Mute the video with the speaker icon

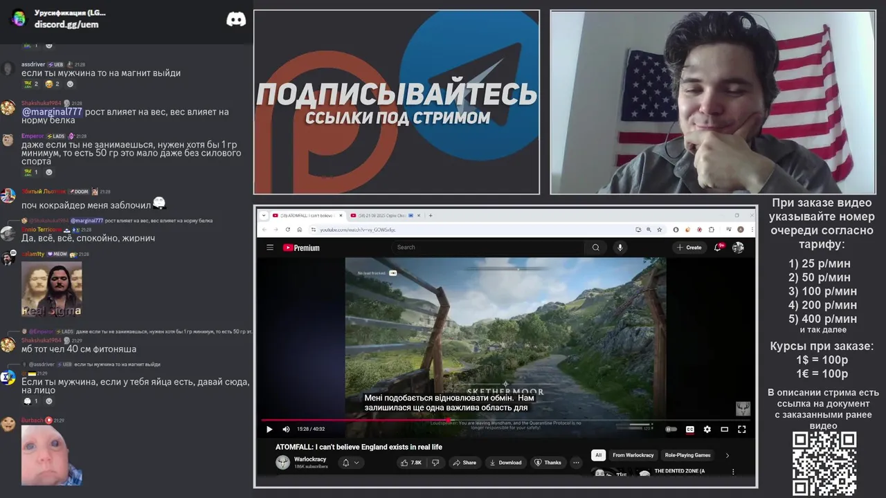286,430
